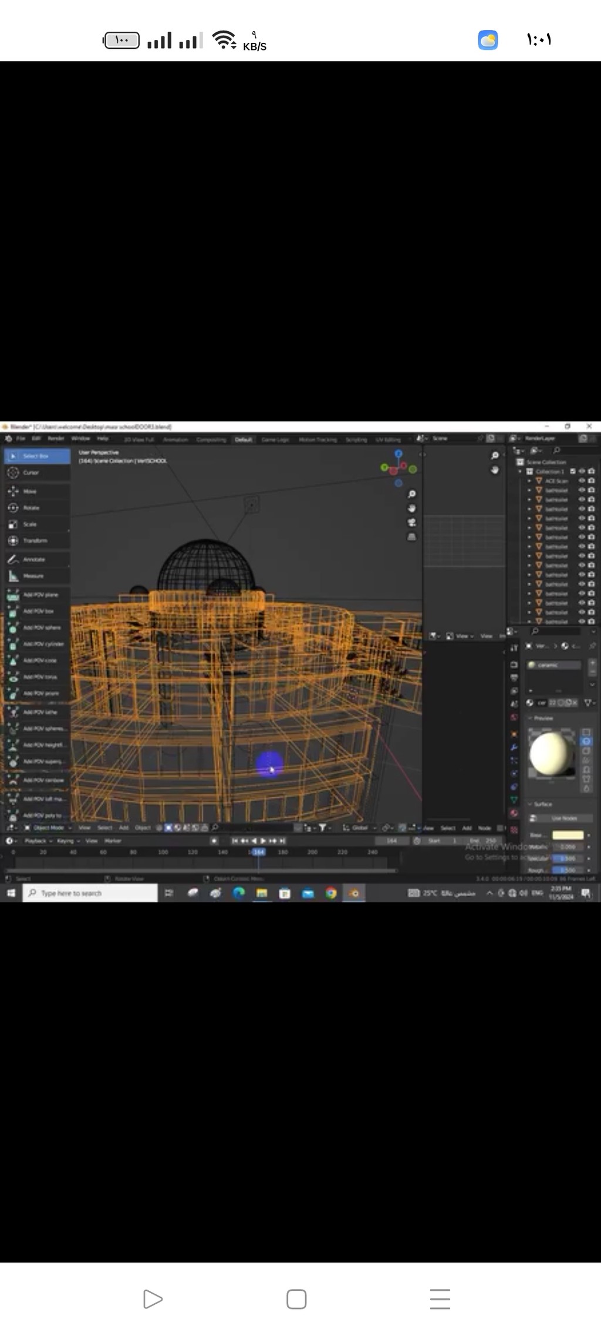Select sphere preview shape for material
The height and width of the screenshot is (1336, 601).
point(586,741)
